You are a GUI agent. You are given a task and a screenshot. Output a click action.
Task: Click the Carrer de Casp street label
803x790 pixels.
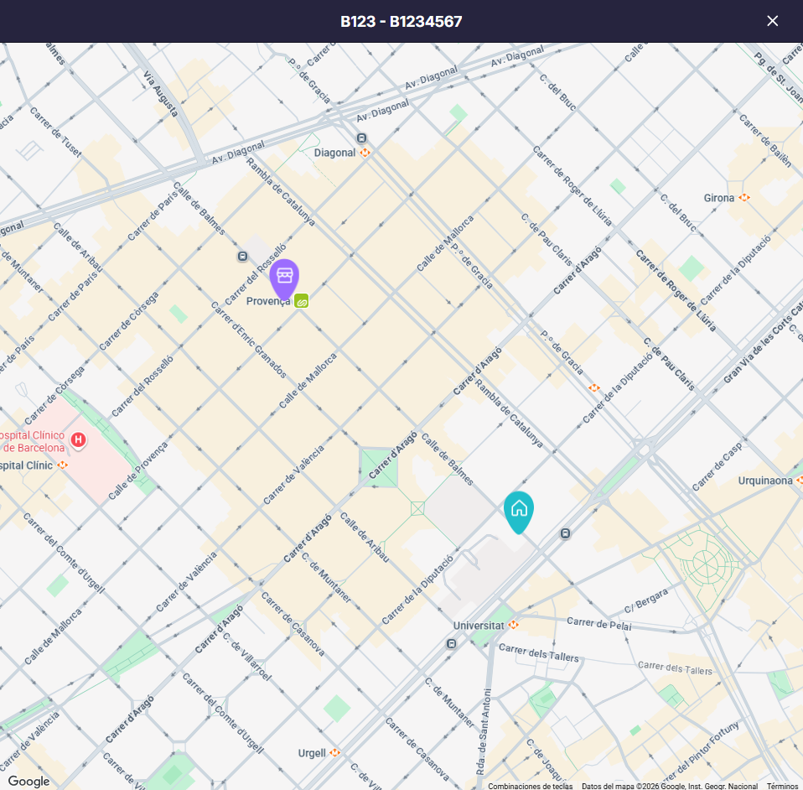pyautogui.click(x=717, y=467)
